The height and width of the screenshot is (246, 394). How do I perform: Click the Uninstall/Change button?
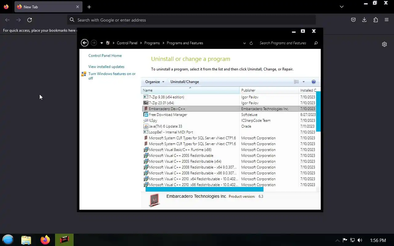pyautogui.click(x=185, y=82)
